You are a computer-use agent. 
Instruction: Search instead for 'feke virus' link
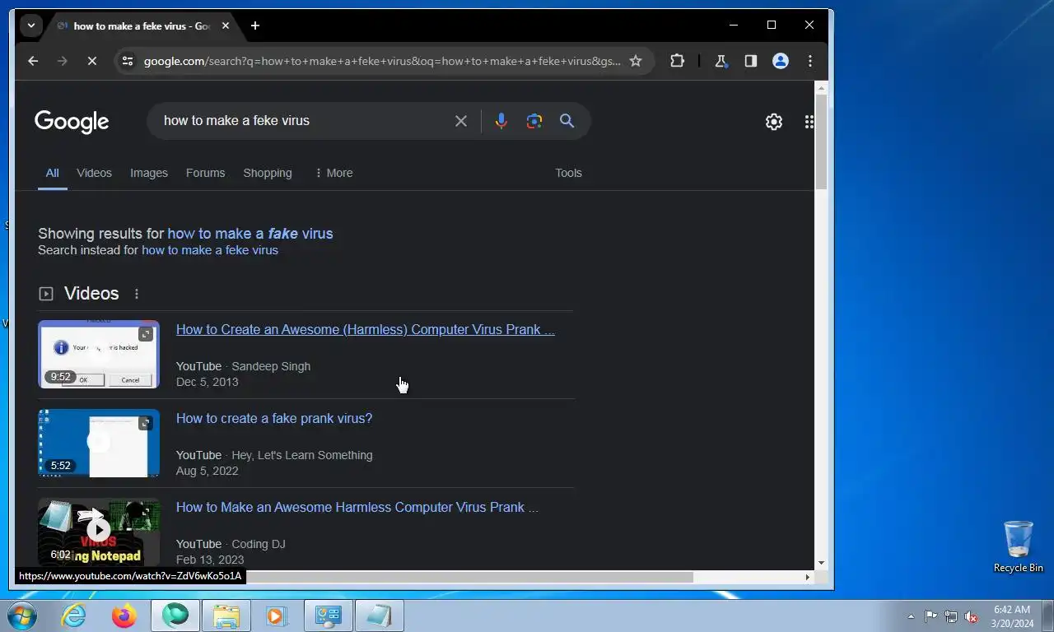tap(210, 250)
